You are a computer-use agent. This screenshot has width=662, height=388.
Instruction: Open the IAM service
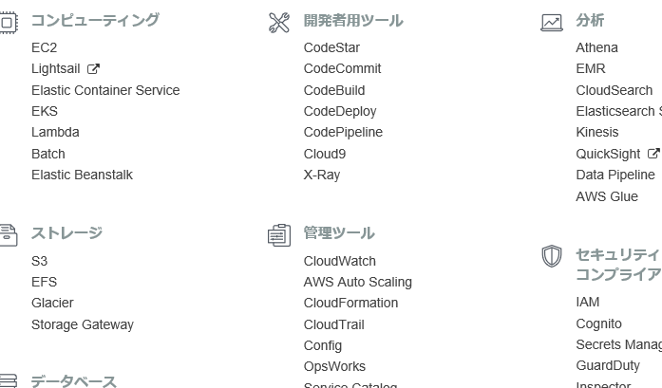[588, 302]
